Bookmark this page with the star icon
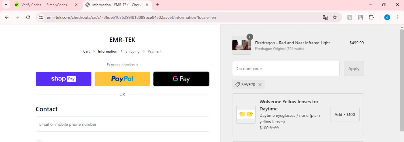 (x=335, y=17)
